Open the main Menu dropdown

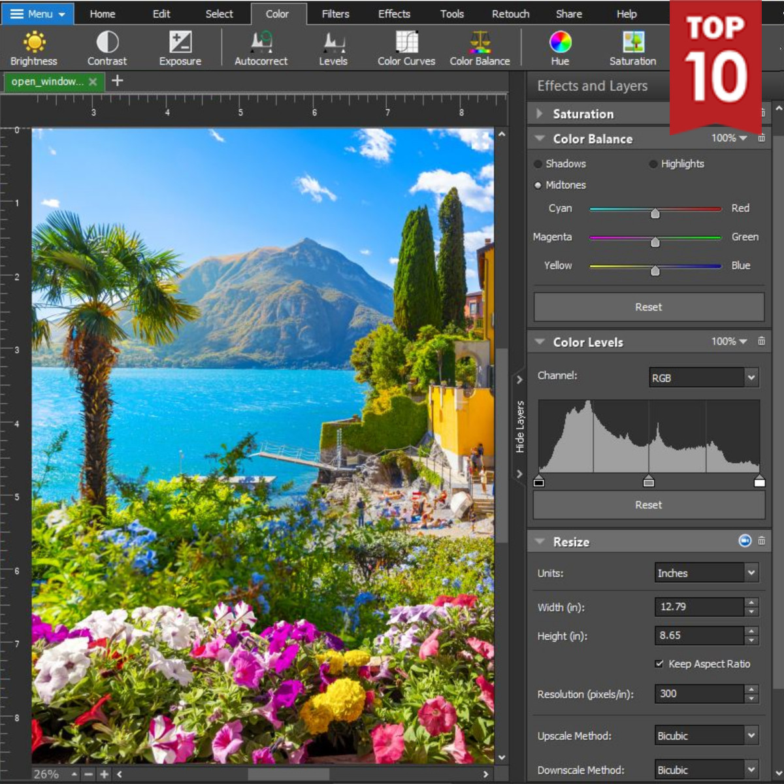tap(38, 14)
